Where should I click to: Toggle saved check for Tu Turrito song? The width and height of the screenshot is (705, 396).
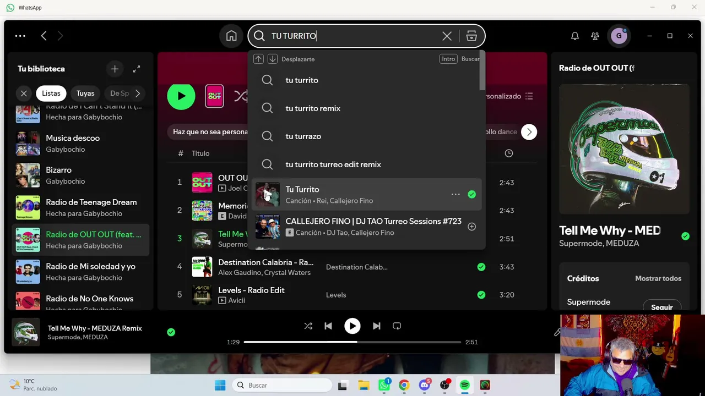tap(471, 194)
